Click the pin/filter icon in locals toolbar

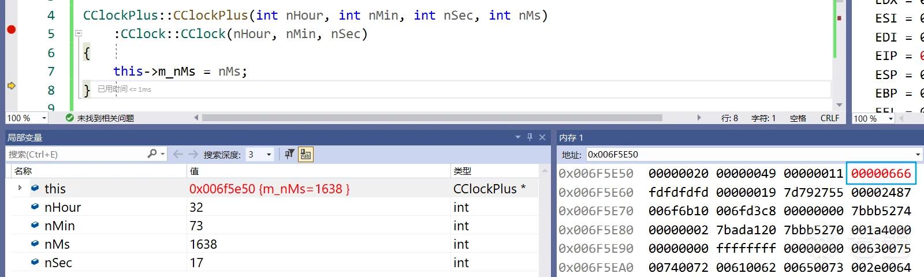(x=289, y=154)
